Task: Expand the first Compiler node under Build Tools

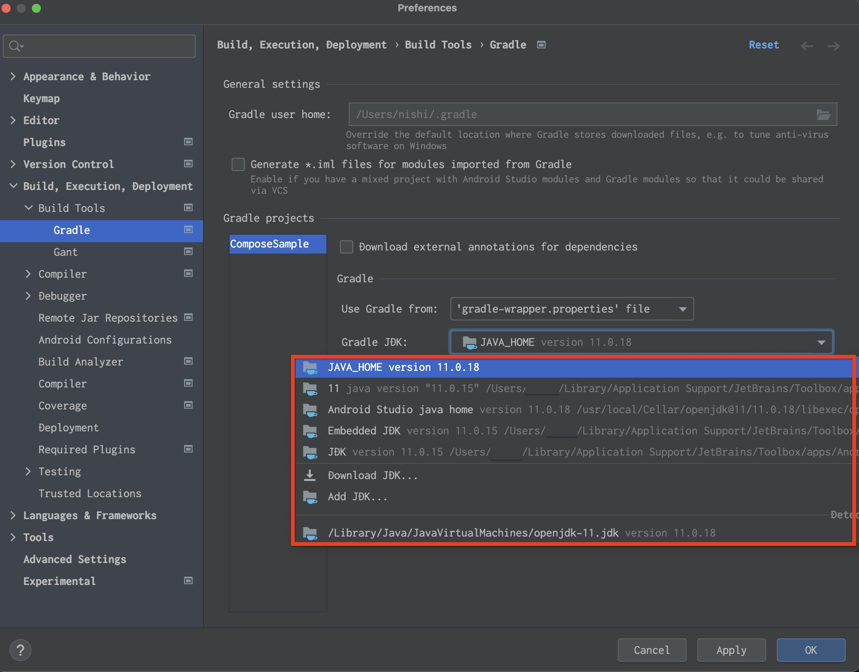Action: [x=28, y=274]
